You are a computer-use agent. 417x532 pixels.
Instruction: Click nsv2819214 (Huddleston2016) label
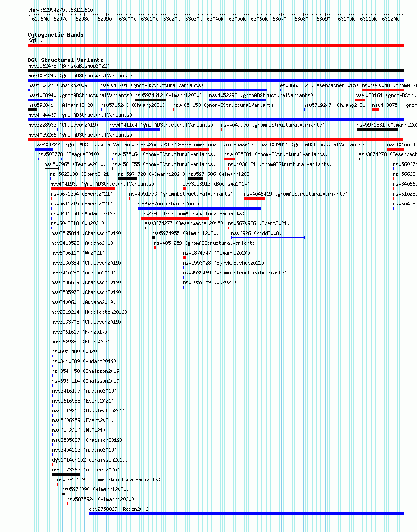[89, 312]
